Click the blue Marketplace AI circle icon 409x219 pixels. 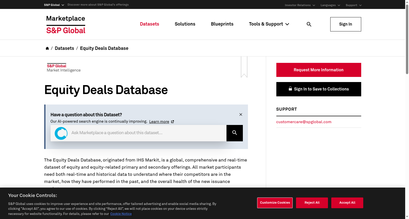(61, 133)
